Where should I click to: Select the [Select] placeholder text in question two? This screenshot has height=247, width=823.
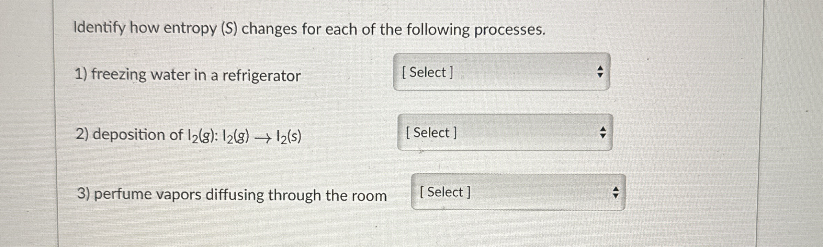click(x=432, y=132)
